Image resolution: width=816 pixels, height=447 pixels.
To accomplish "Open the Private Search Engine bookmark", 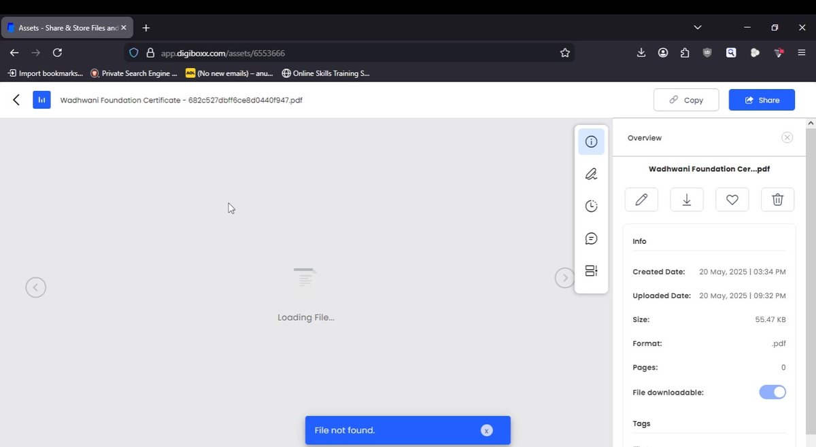I will 134,73.
